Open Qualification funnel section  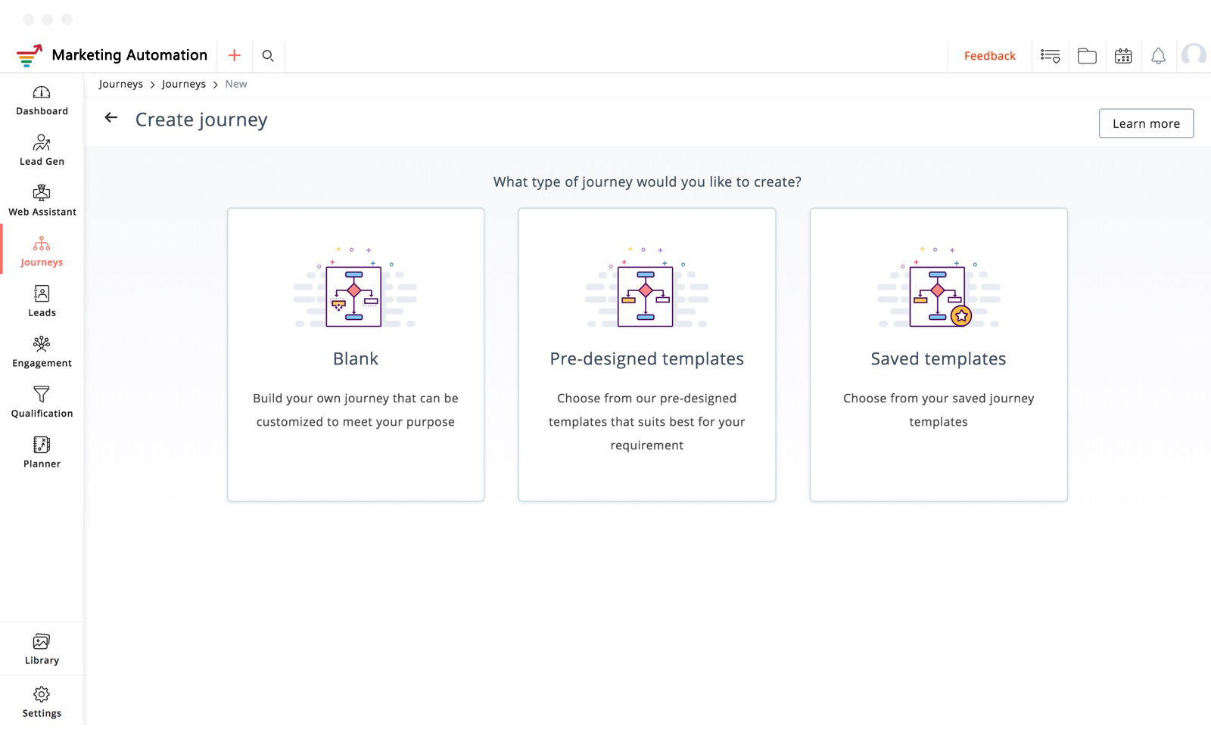click(42, 402)
